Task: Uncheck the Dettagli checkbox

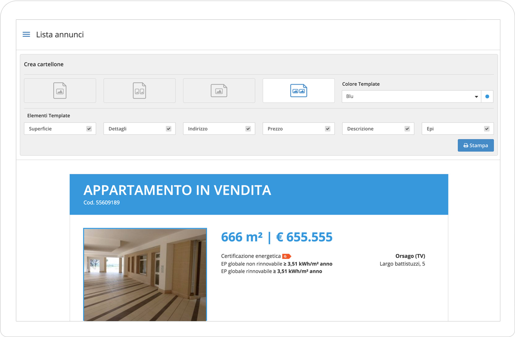Action: tap(169, 129)
